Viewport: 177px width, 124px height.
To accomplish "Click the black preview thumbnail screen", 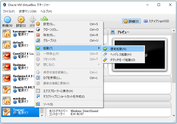I will 140,55.
